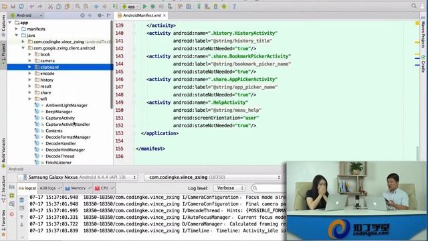The width and height of the screenshot is (428, 241).
Task: Expand the book package arrow
Action: click(29, 54)
